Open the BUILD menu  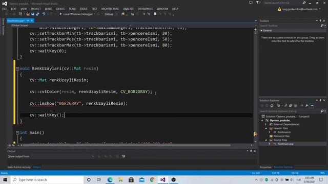[49, 9]
